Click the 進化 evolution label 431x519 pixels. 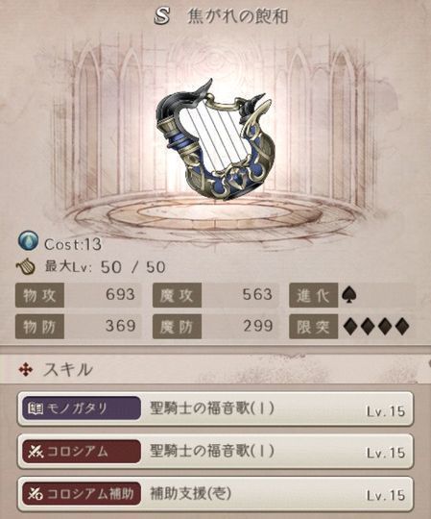pos(313,295)
